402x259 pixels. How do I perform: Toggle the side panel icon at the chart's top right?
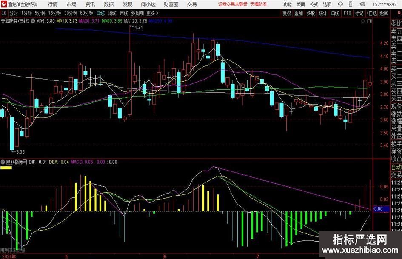pos(369,21)
